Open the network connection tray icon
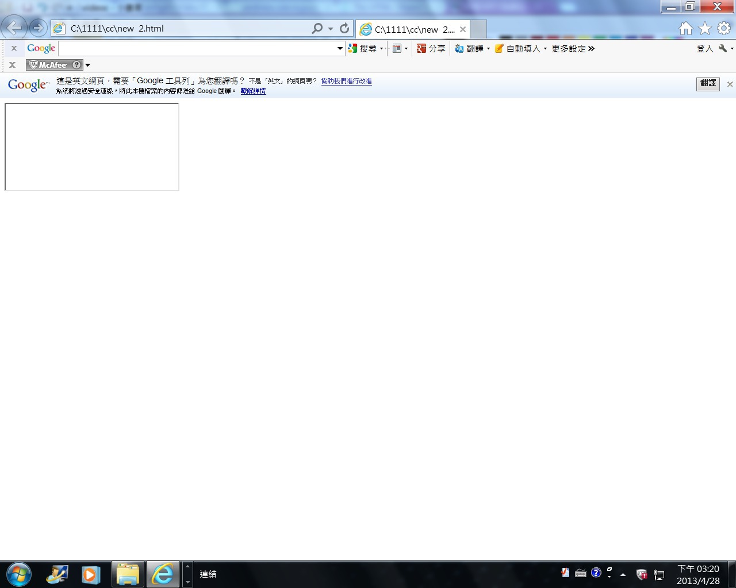The width and height of the screenshot is (736, 588). click(659, 575)
